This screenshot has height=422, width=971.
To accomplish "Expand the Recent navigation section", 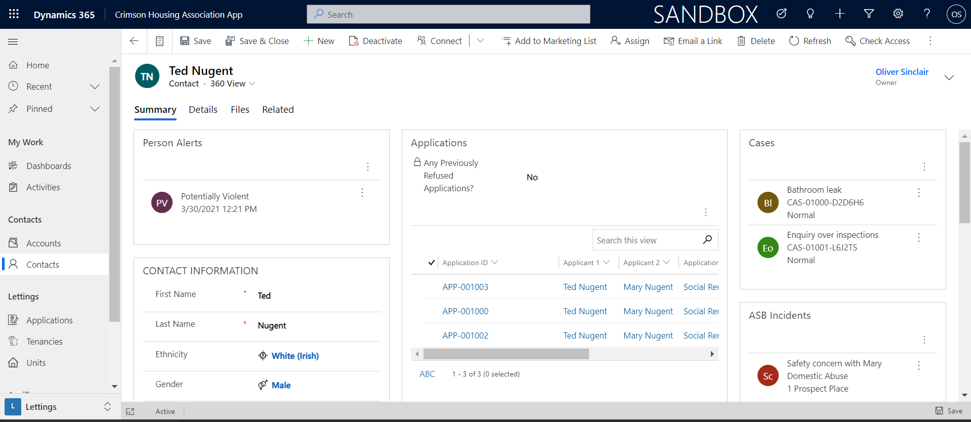I will (x=95, y=87).
